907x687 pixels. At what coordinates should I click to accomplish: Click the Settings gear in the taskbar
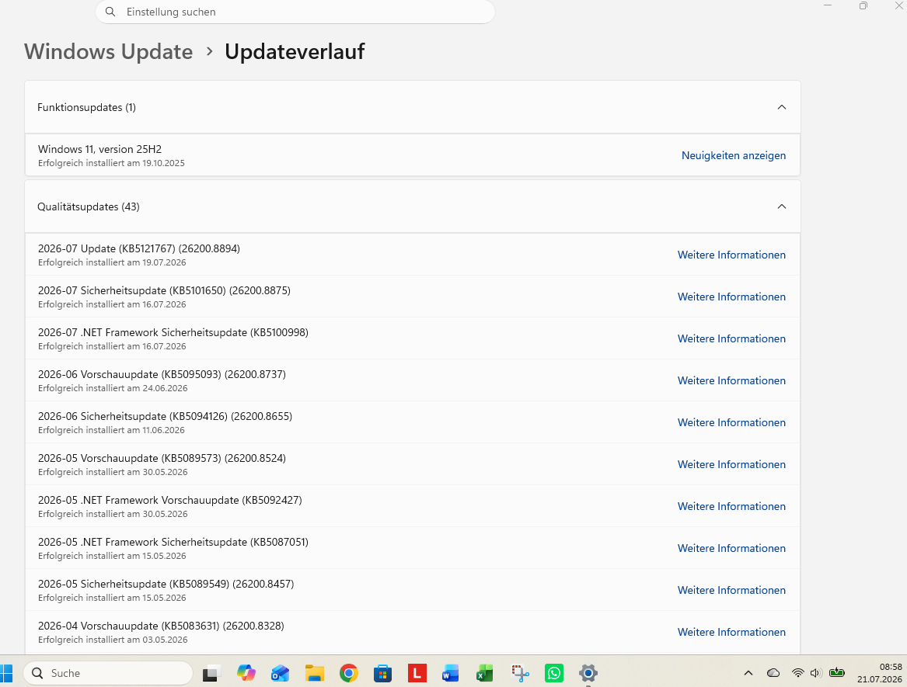(x=588, y=673)
